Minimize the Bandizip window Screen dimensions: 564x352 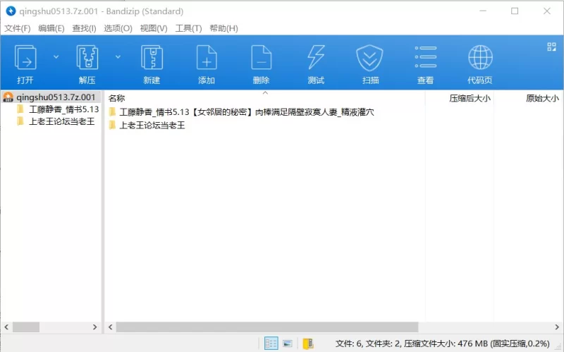coord(483,11)
